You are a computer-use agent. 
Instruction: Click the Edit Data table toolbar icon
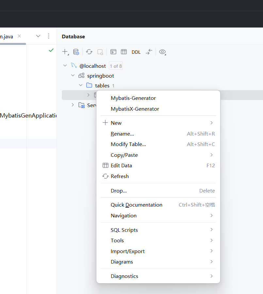[x=124, y=52]
